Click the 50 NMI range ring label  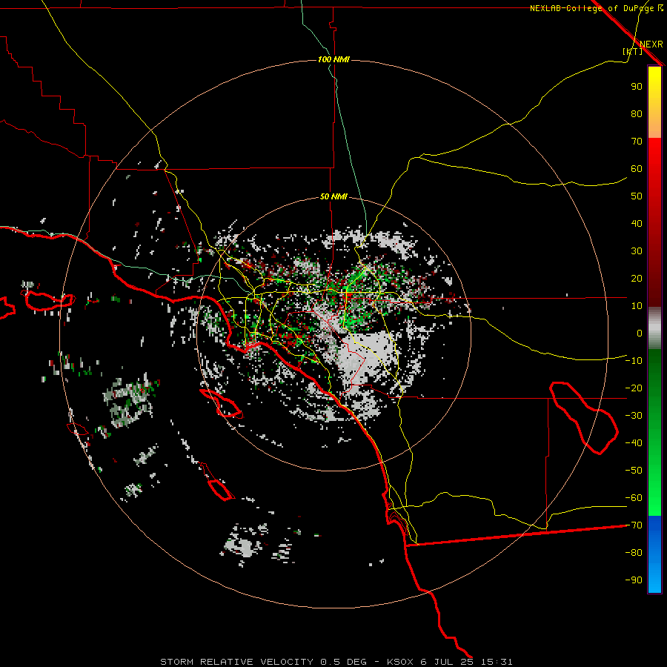(x=333, y=196)
